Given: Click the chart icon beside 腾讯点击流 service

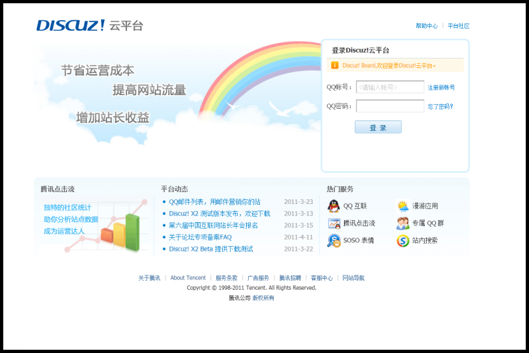Looking at the screenshot, I should pyautogui.click(x=334, y=223).
